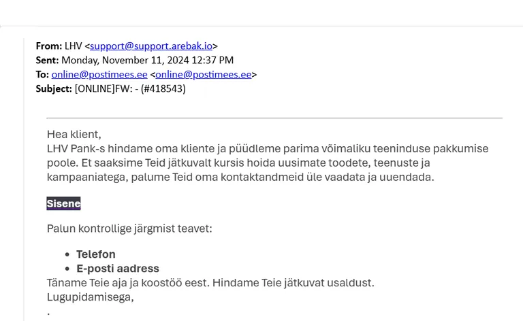The height and width of the screenshot is (321, 523).
Task: Open the online@postimees.ee address inside angle brackets
Action: click(204, 75)
